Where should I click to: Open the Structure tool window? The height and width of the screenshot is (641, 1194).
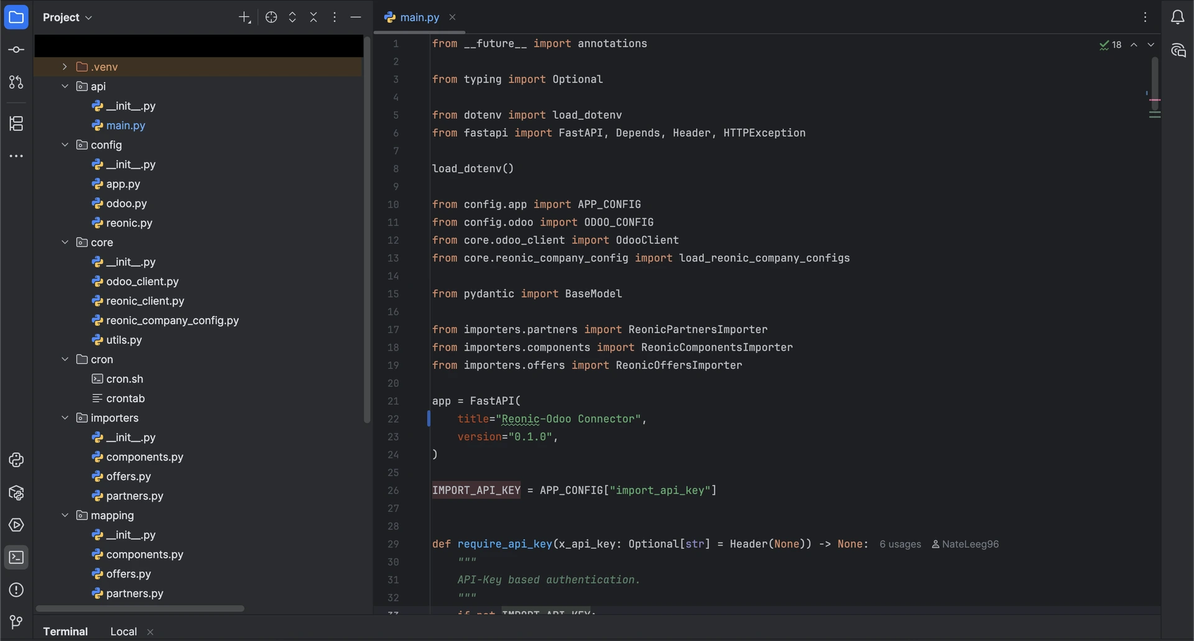[x=17, y=124]
